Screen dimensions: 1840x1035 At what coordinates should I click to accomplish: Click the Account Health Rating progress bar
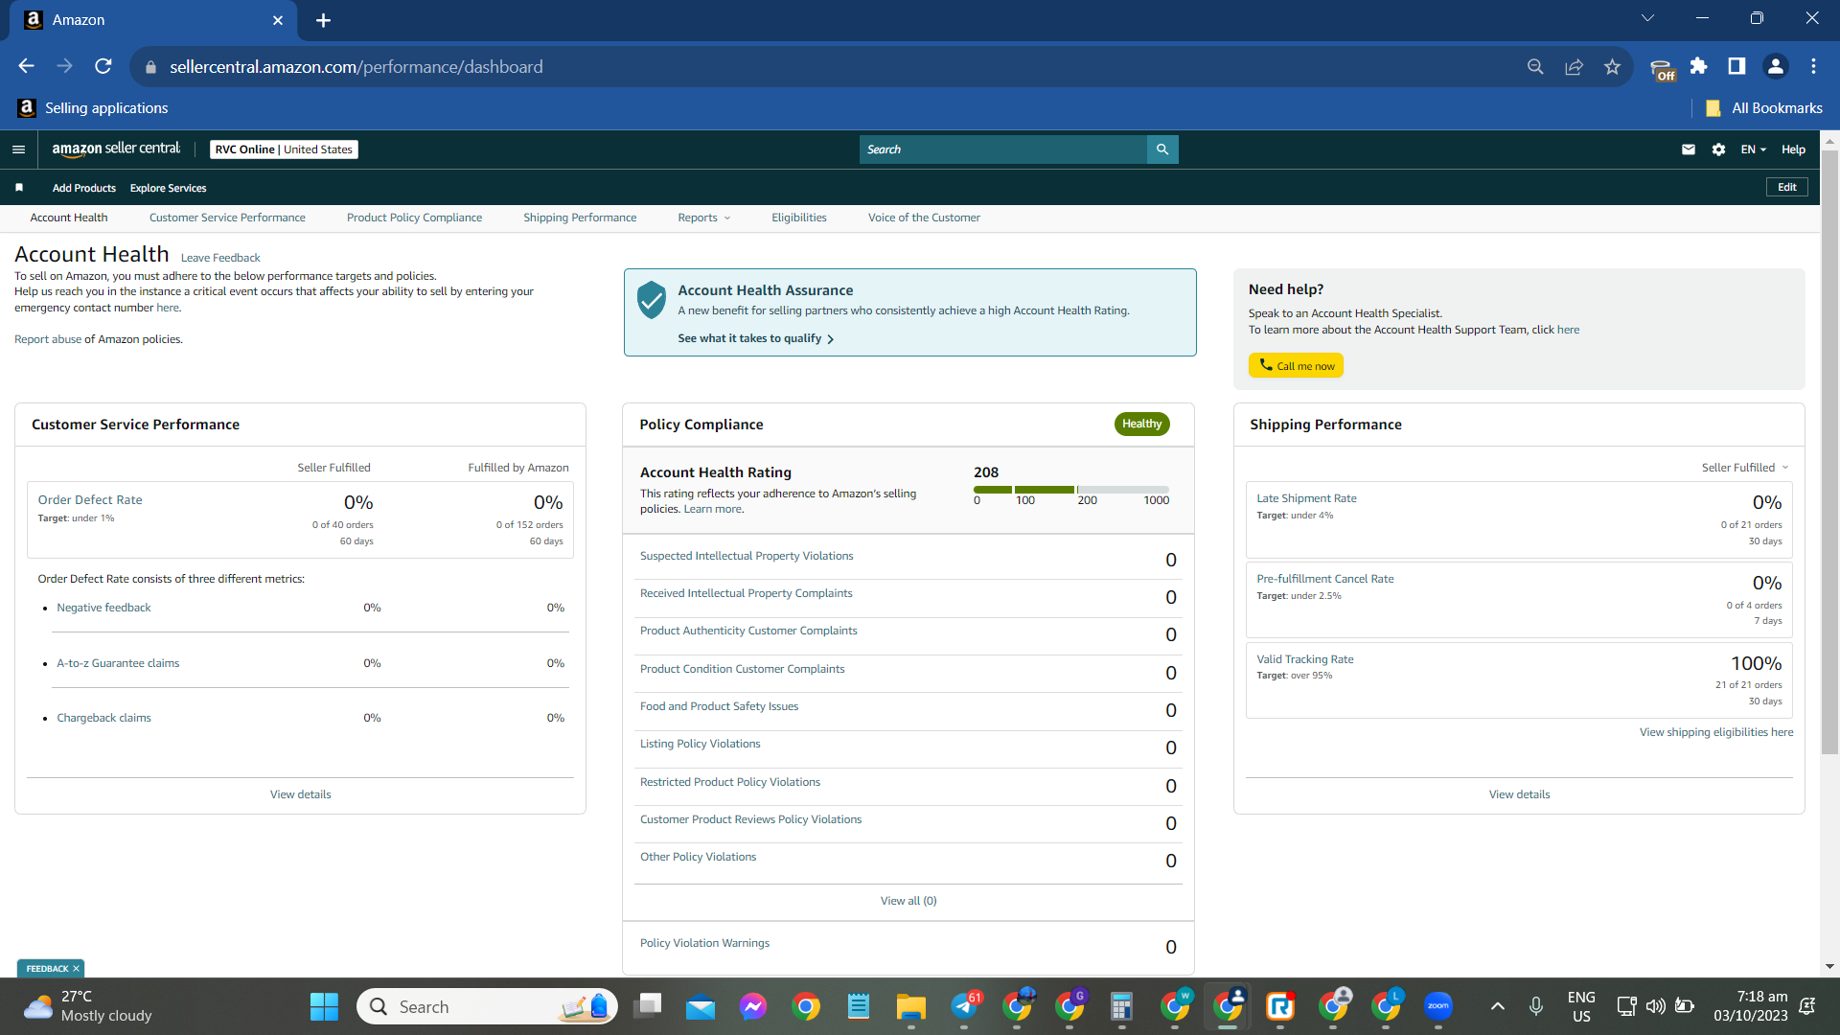1071,490
